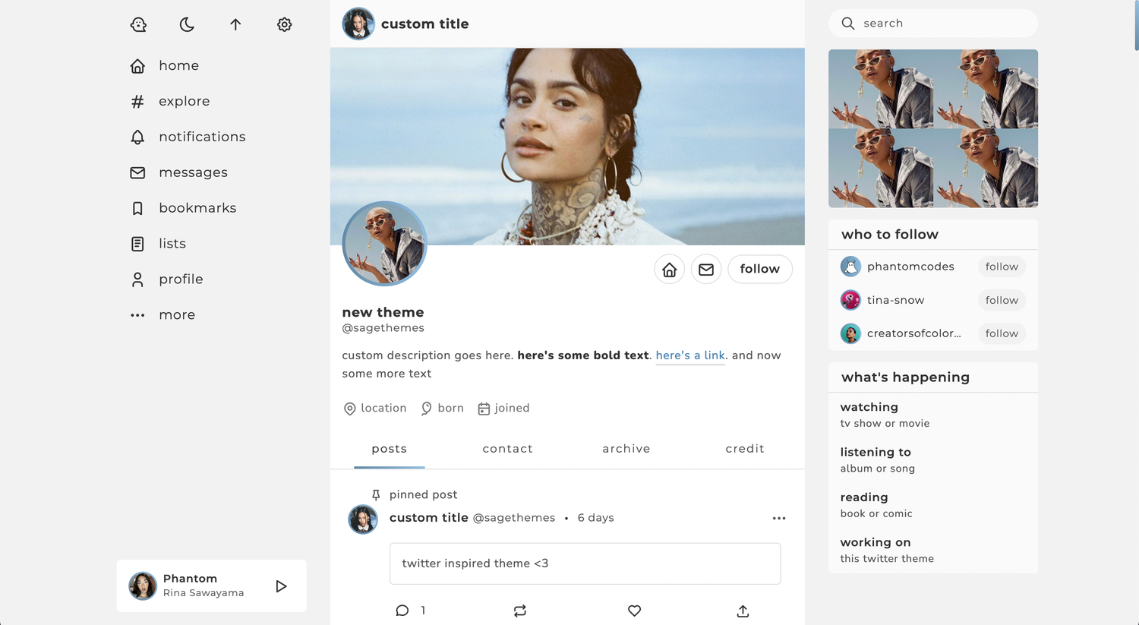Reblog the pinned post
1139x625 pixels.
click(520, 611)
